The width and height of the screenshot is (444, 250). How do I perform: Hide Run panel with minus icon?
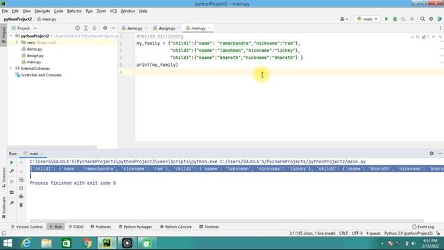(x=440, y=153)
